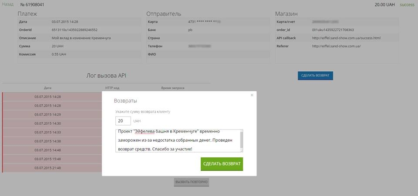Focus the refund amount field showing 20
Image resolution: width=418 pixels, height=196 pixels.
point(123,121)
